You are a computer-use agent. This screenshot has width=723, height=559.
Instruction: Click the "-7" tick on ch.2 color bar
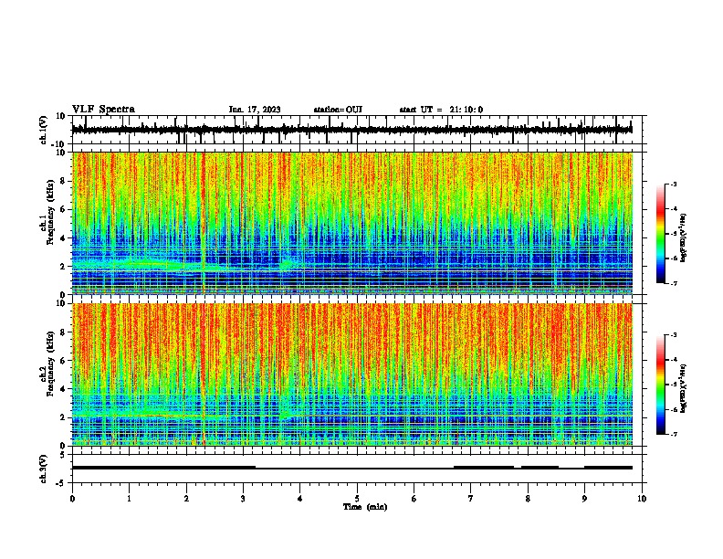pos(673,434)
